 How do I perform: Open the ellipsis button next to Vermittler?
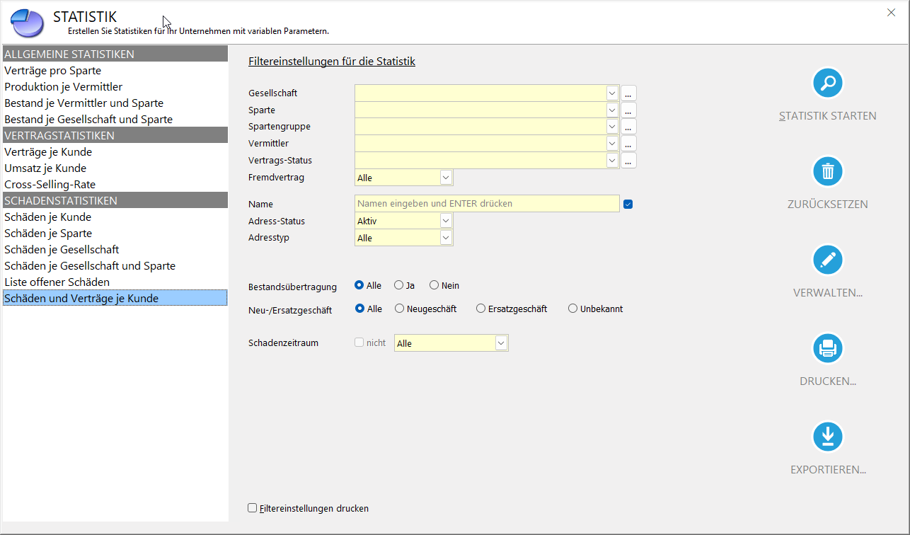628,144
